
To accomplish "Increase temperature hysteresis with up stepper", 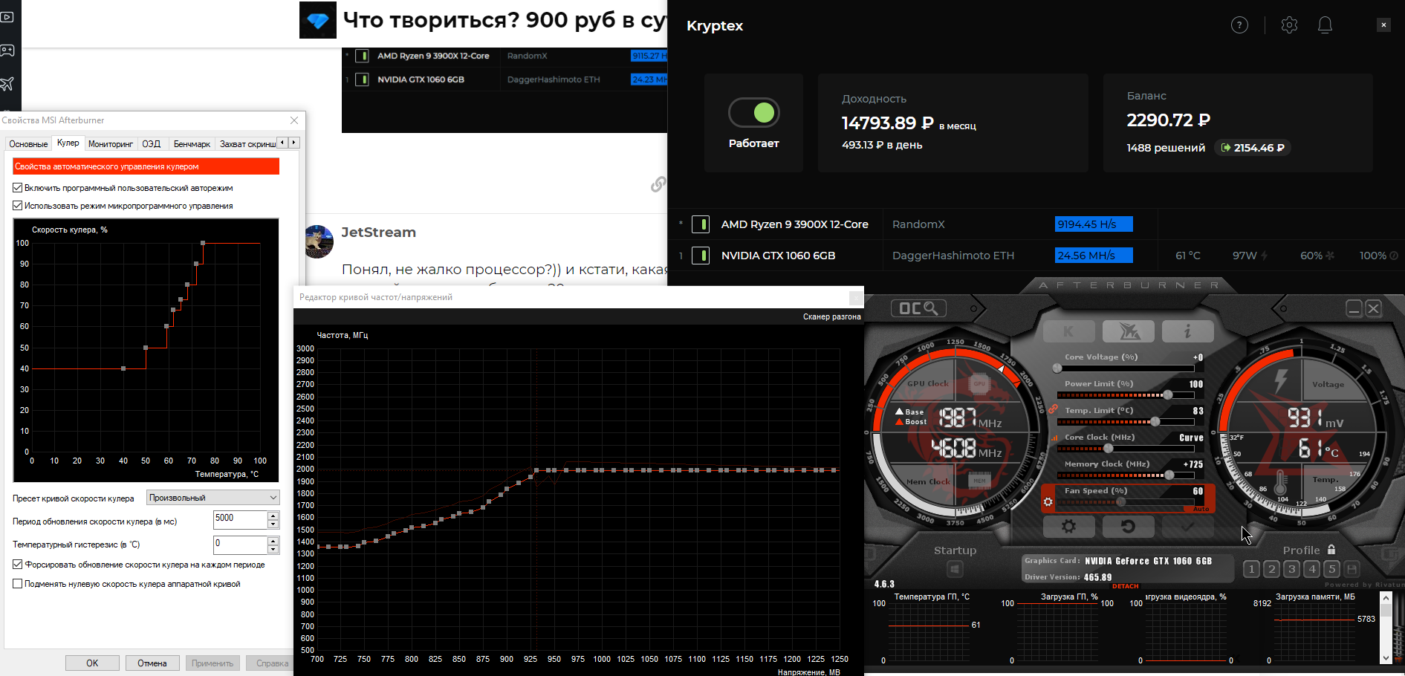I will [273, 541].
